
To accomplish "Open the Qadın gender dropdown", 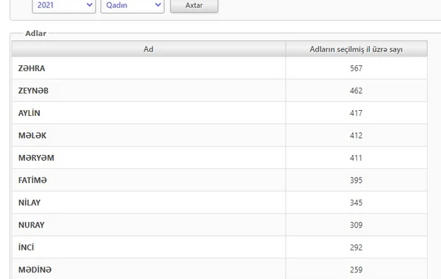I will tap(132, 5).
